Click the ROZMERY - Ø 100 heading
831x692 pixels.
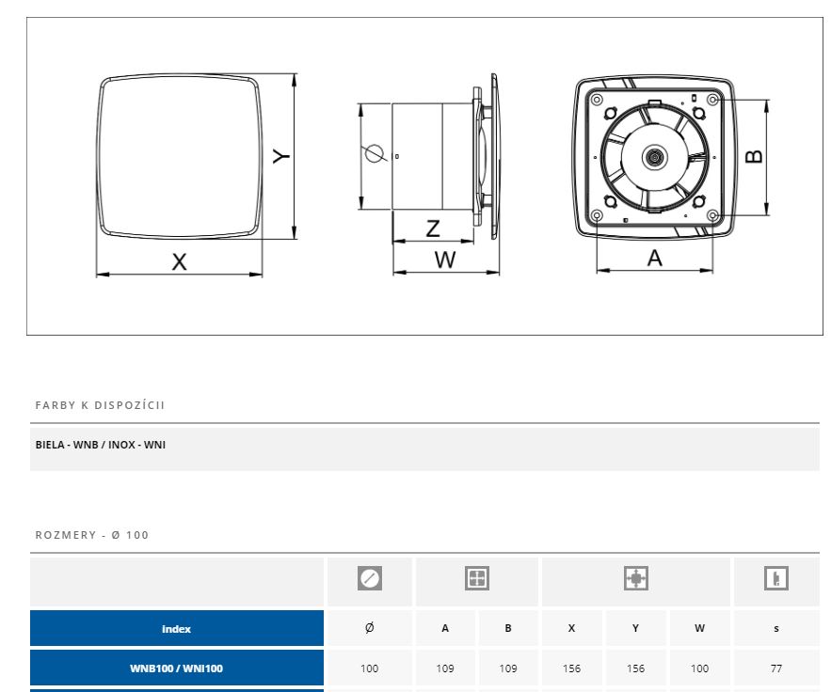pyautogui.click(x=92, y=535)
